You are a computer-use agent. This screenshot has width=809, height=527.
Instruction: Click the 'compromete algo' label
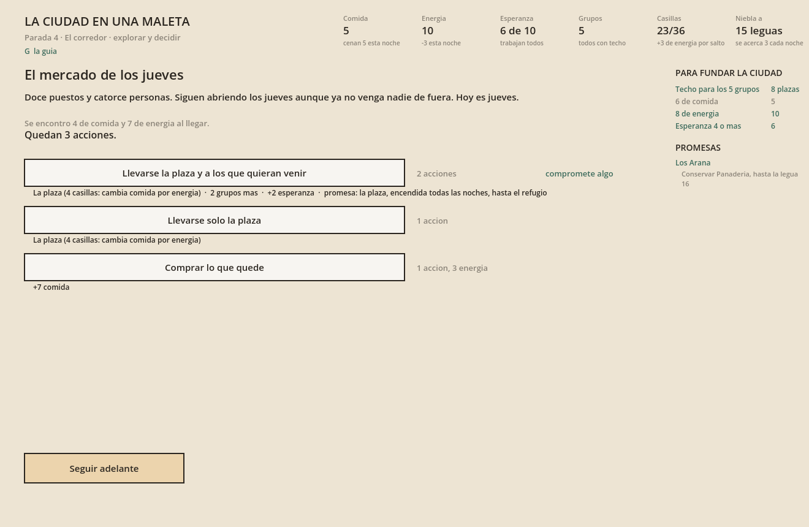[x=579, y=173]
